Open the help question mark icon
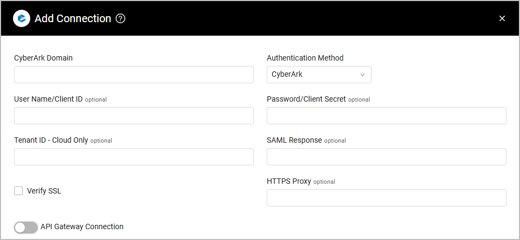 click(x=120, y=18)
